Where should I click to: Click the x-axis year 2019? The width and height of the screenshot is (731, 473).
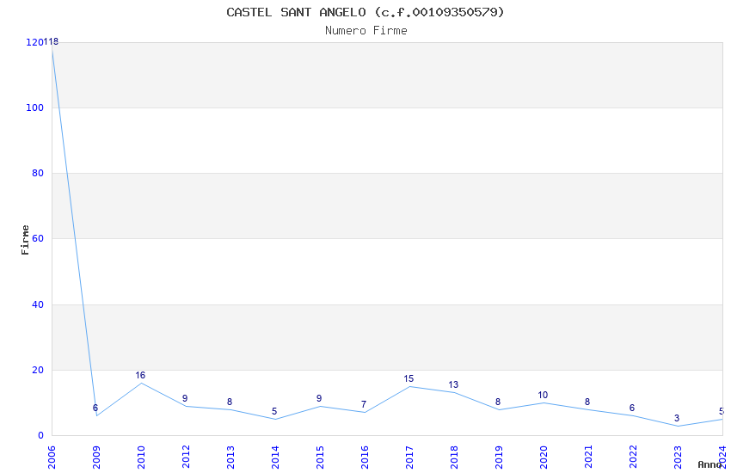pyautogui.click(x=500, y=457)
